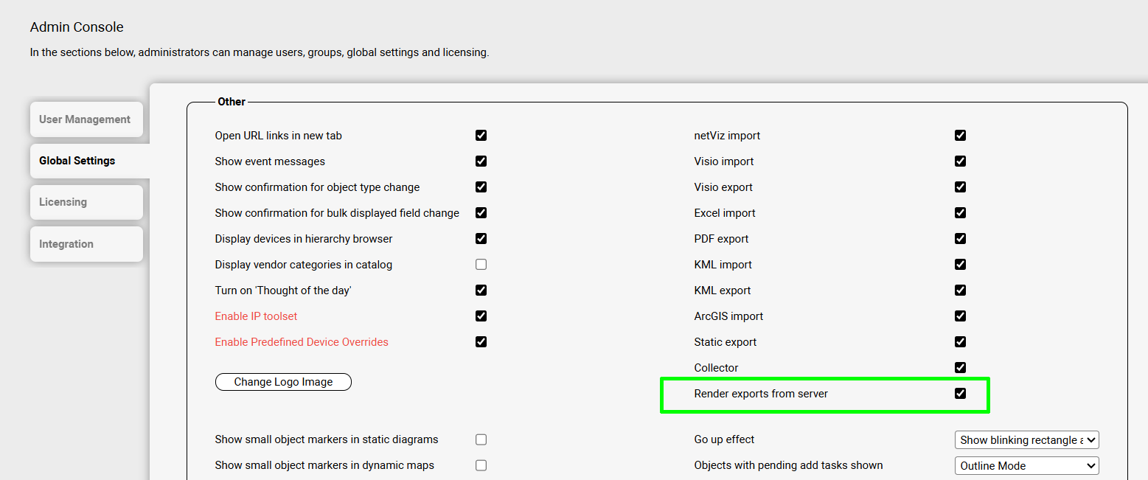Open the User Management tab
The width and height of the screenshot is (1148, 480).
86,119
